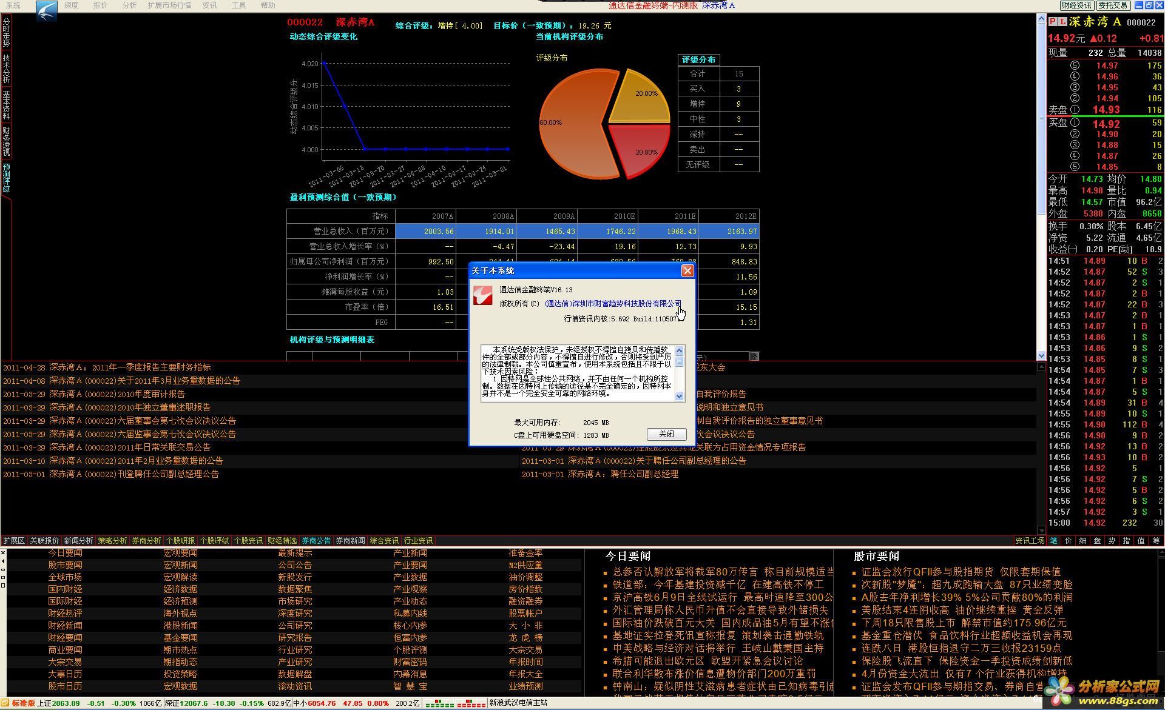
Task: Close the About dialog with X button
Action: click(687, 271)
